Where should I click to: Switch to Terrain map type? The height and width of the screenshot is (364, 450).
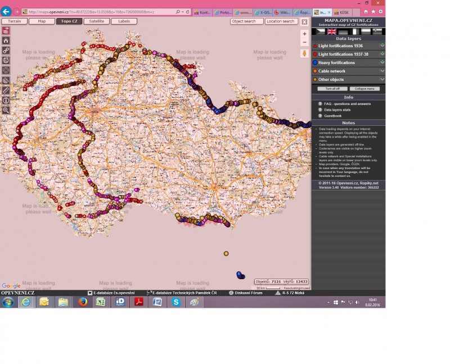13,21
